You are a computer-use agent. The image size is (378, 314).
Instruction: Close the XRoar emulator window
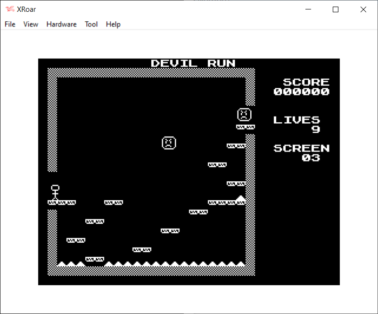[x=363, y=9]
